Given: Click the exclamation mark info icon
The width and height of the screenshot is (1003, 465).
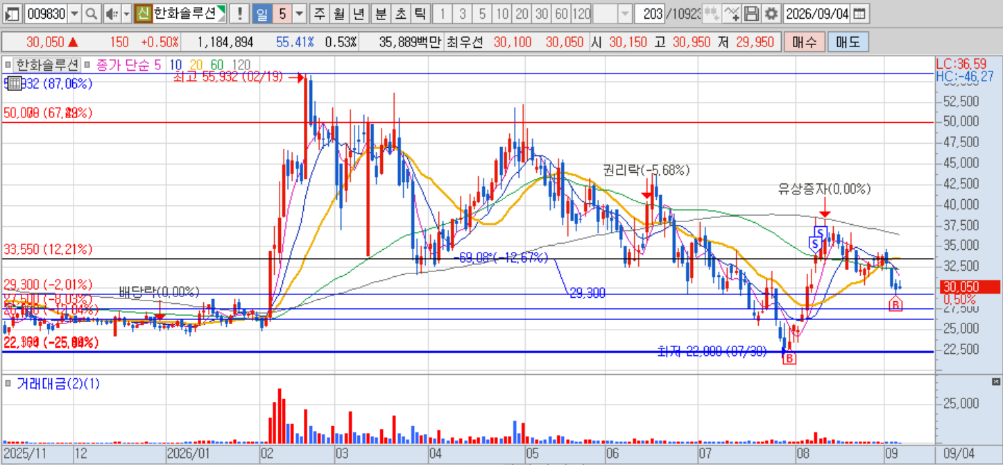Looking at the screenshot, I should 239,13.
